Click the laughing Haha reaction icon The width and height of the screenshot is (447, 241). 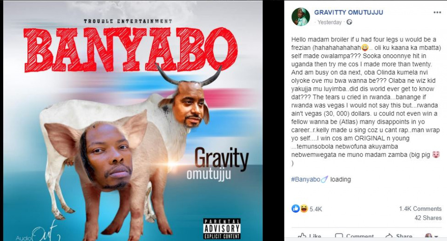304,209
